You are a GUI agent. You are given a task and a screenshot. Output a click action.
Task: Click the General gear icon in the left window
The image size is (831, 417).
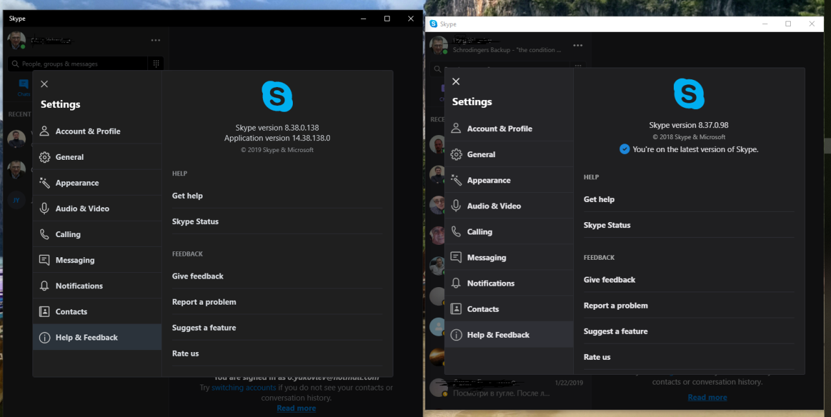coord(44,157)
